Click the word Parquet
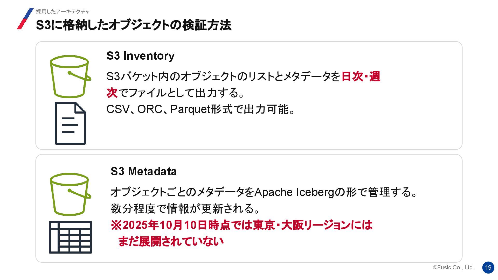 pos(190,109)
